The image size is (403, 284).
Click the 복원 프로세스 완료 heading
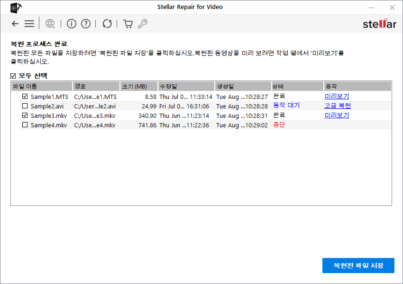[x=39, y=44]
